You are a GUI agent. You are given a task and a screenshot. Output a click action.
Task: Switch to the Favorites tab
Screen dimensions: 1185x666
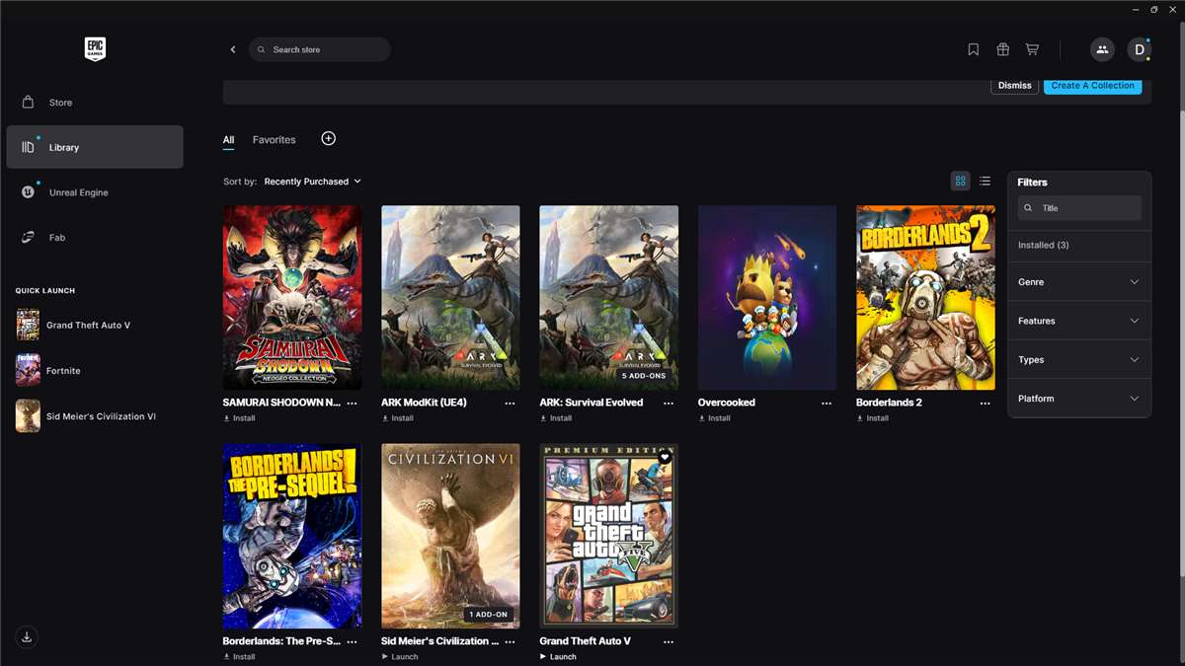(274, 140)
